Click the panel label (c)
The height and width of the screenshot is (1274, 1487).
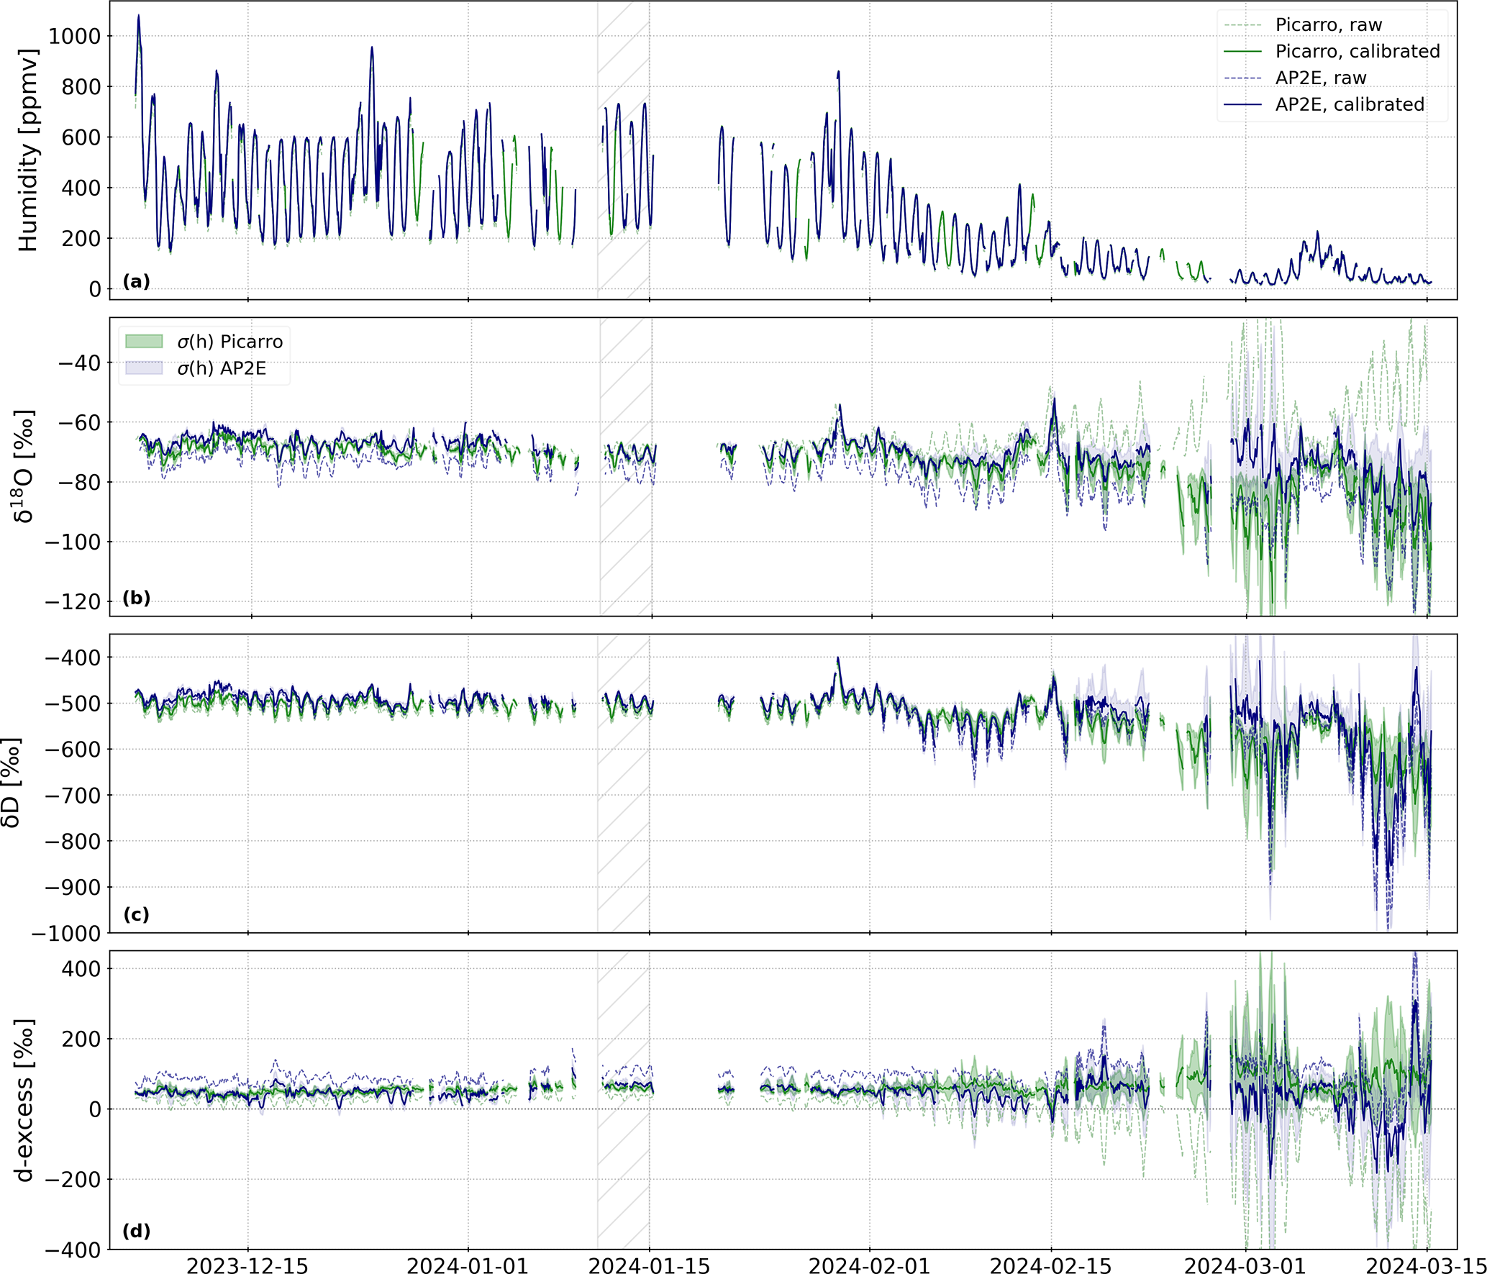[136, 914]
